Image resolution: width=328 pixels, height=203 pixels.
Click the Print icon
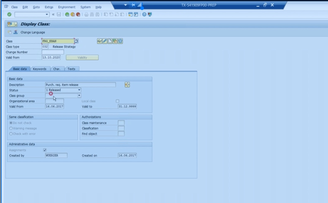click(x=86, y=15)
